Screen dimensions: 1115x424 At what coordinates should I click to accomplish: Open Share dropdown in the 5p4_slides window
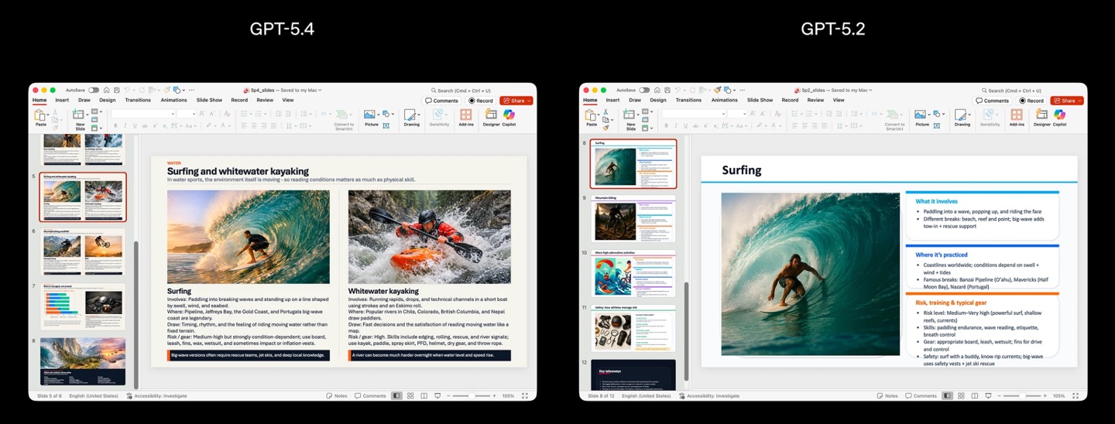pos(530,101)
